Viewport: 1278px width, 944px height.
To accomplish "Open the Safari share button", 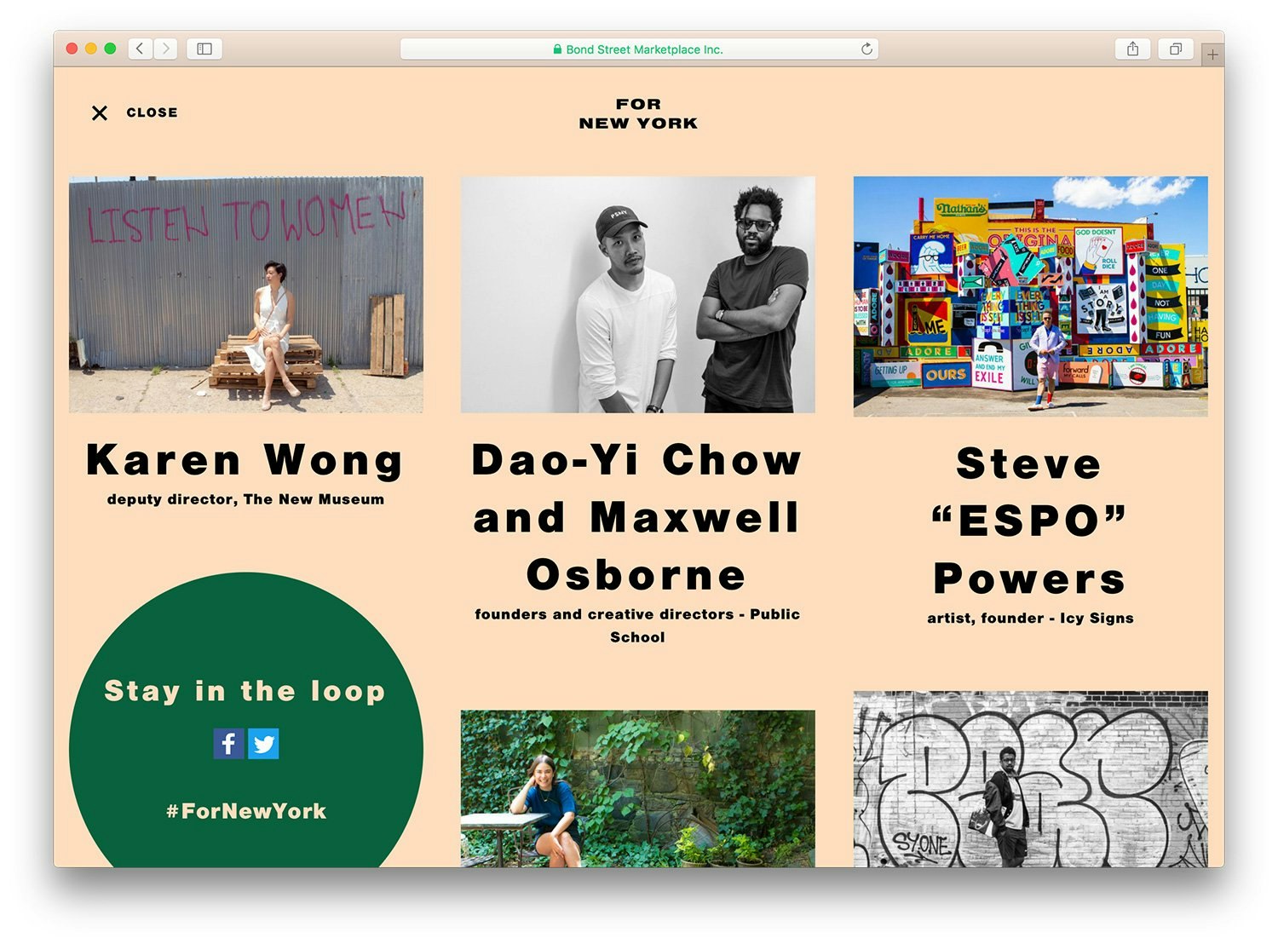I will [1132, 49].
